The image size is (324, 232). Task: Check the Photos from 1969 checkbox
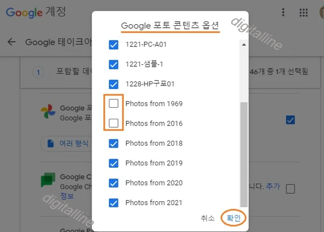click(113, 103)
